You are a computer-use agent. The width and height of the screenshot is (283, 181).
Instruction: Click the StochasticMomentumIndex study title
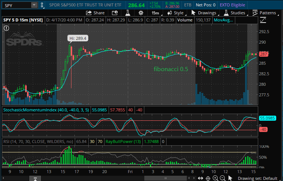[46, 110]
